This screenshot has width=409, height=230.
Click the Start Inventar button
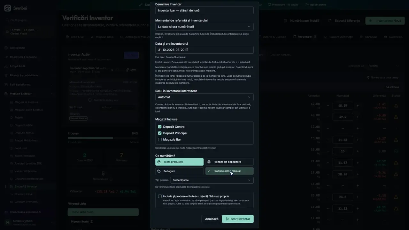click(238, 219)
